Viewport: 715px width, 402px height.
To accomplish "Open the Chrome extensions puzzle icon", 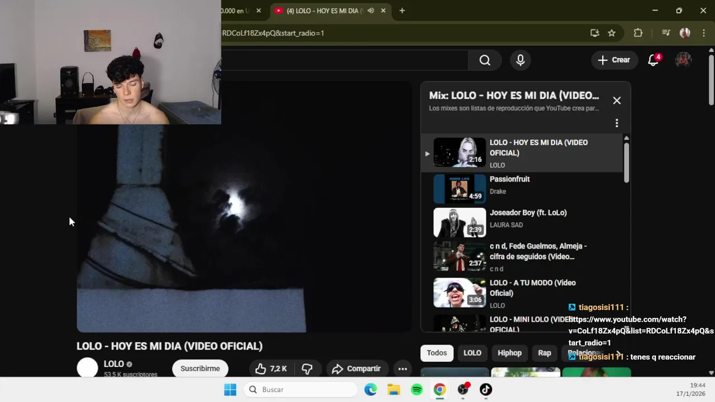I will click(638, 33).
